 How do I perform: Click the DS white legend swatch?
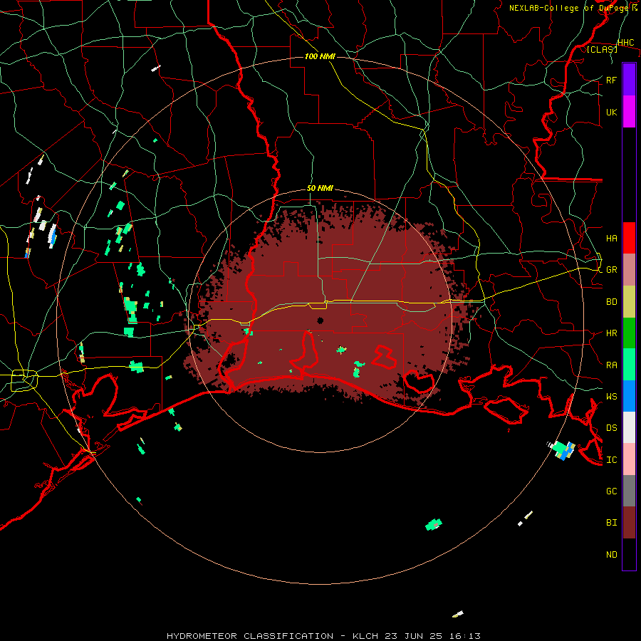(629, 427)
